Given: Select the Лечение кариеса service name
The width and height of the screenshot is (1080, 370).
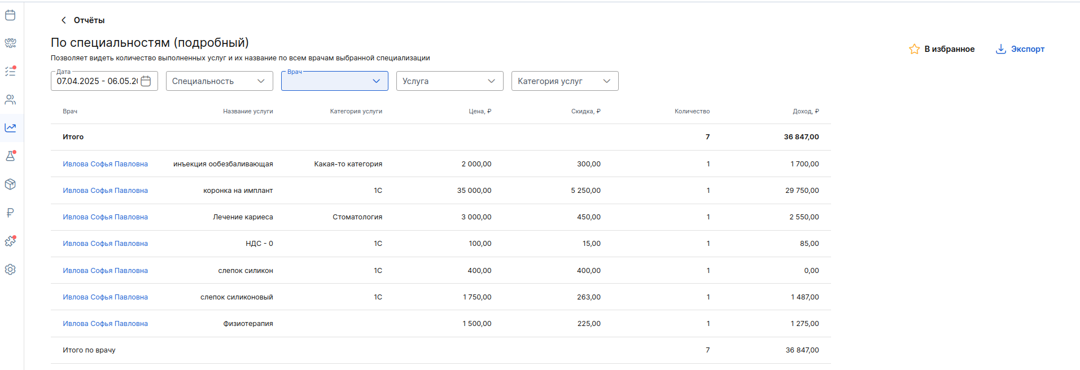Looking at the screenshot, I should click(x=243, y=217).
